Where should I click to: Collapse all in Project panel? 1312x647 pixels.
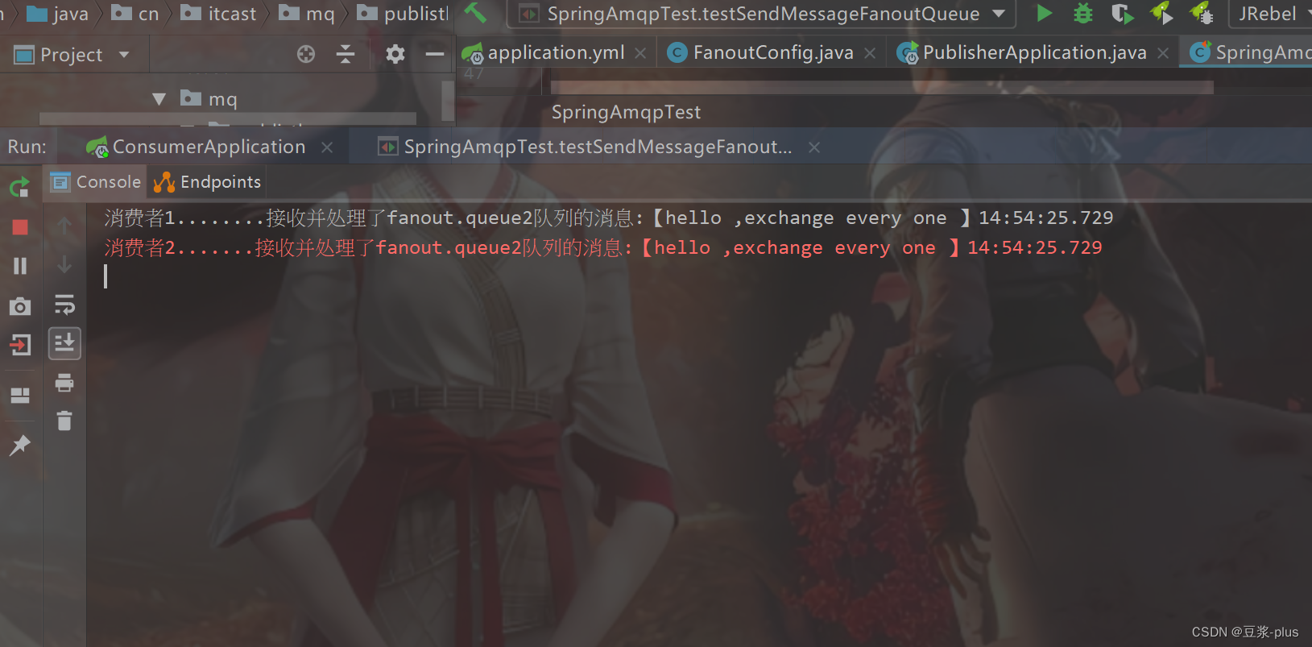click(346, 54)
